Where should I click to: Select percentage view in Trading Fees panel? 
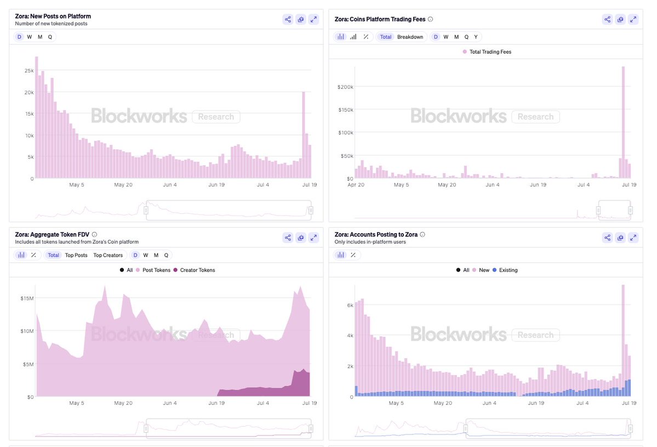coord(366,37)
